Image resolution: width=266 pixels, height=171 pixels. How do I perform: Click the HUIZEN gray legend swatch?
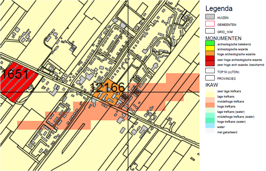[210, 17]
